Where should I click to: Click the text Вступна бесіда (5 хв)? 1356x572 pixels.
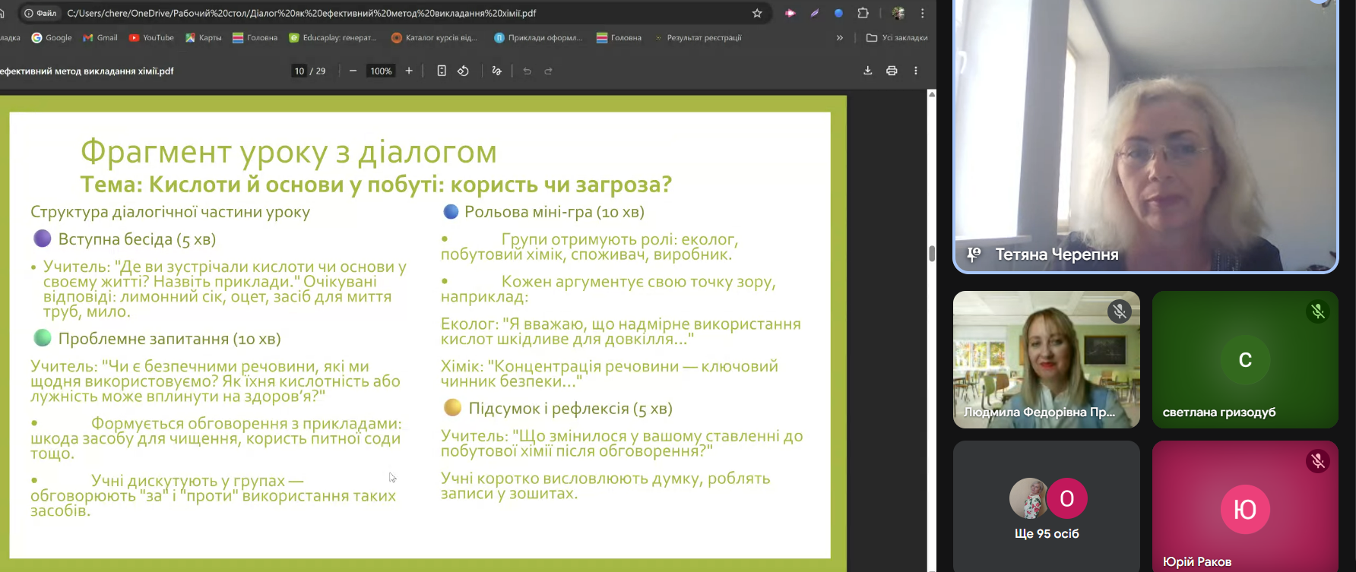[137, 239]
